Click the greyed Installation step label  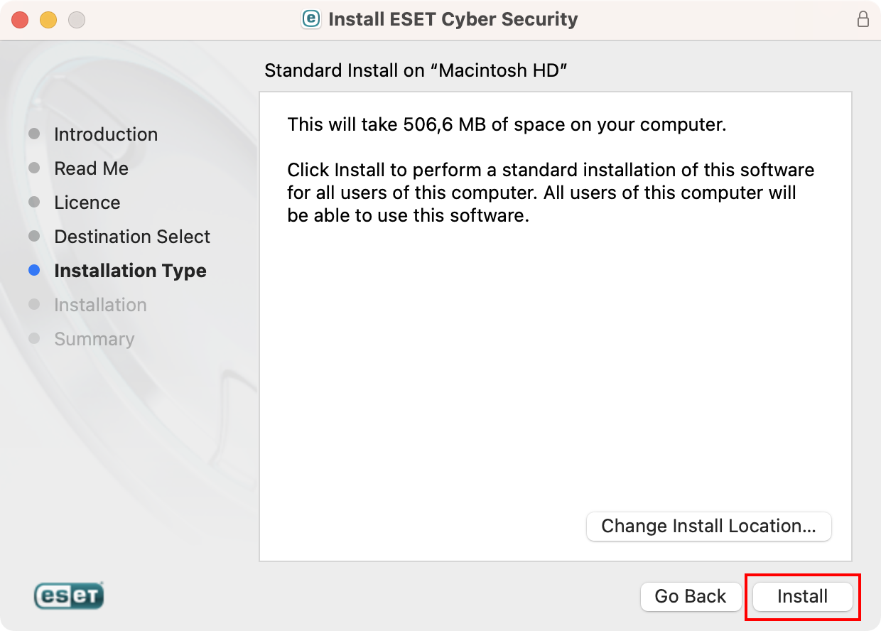[100, 305]
